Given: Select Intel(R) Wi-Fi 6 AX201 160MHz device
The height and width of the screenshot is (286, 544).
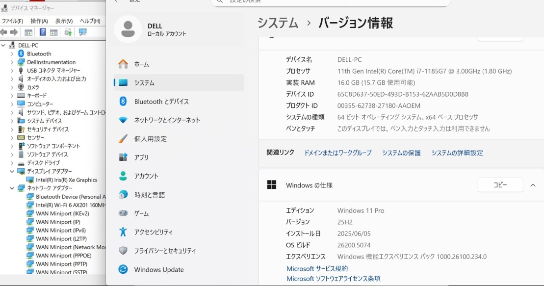Looking at the screenshot, I should point(71,205).
